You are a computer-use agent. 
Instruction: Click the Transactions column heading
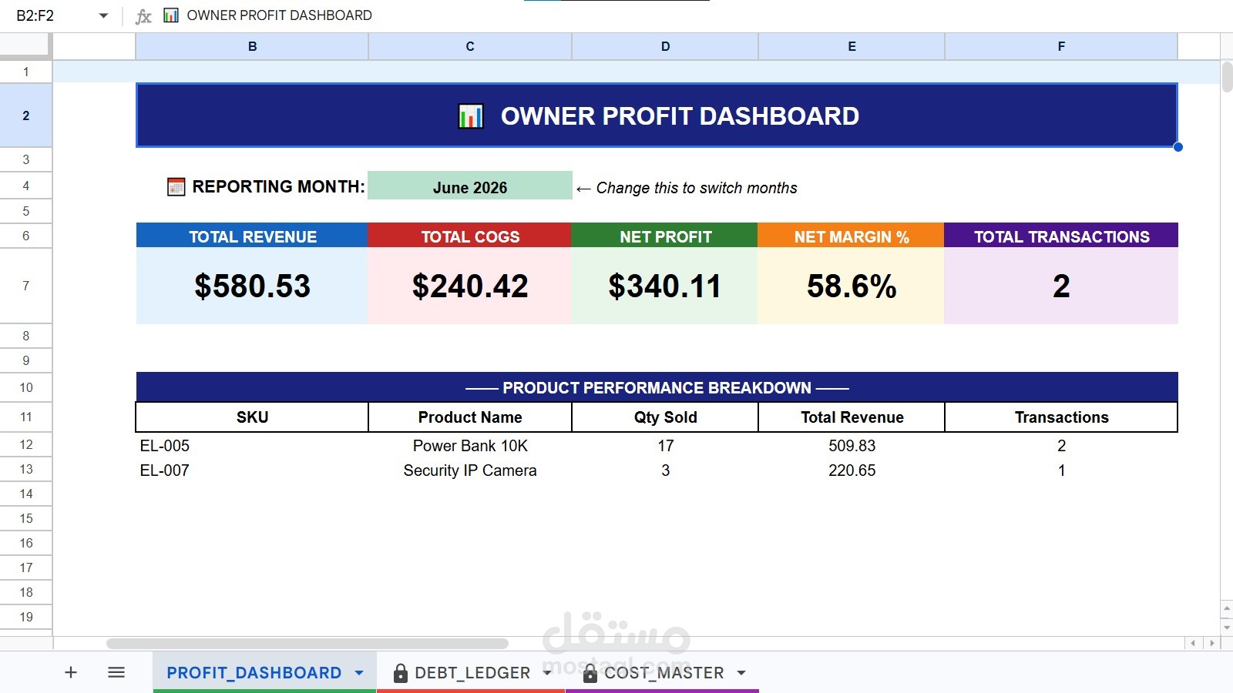coord(1061,417)
